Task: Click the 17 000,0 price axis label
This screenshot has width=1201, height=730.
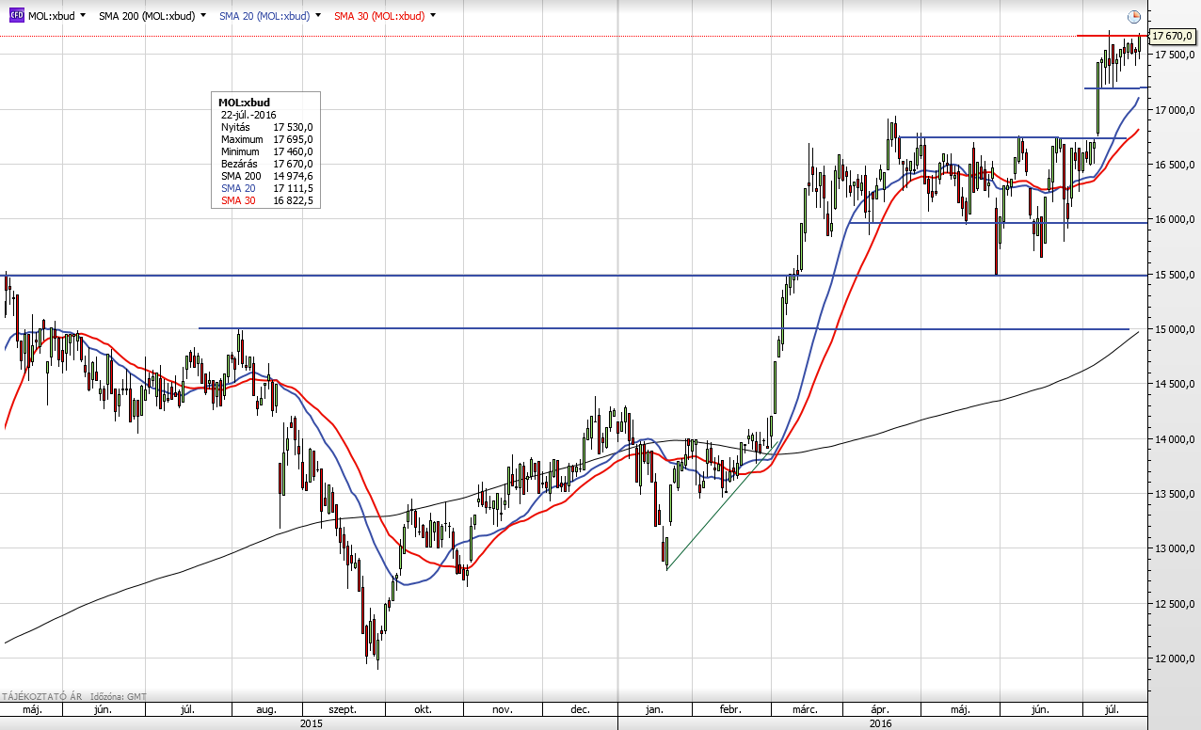Action: 1176,110
